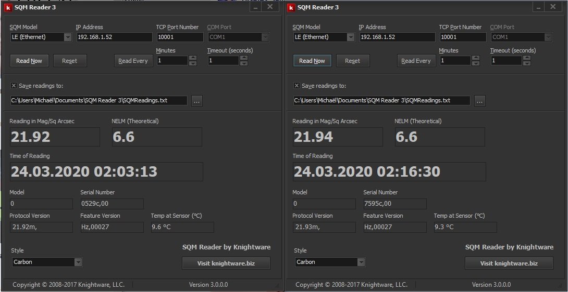Uncheck Save readings to in left window
This screenshot has width=568, height=292.
pyautogui.click(x=14, y=86)
